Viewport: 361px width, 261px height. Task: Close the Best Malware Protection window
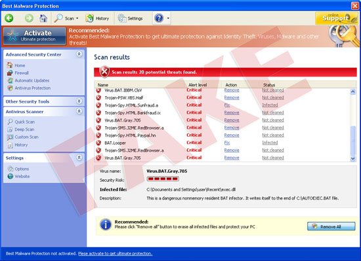click(355, 6)
